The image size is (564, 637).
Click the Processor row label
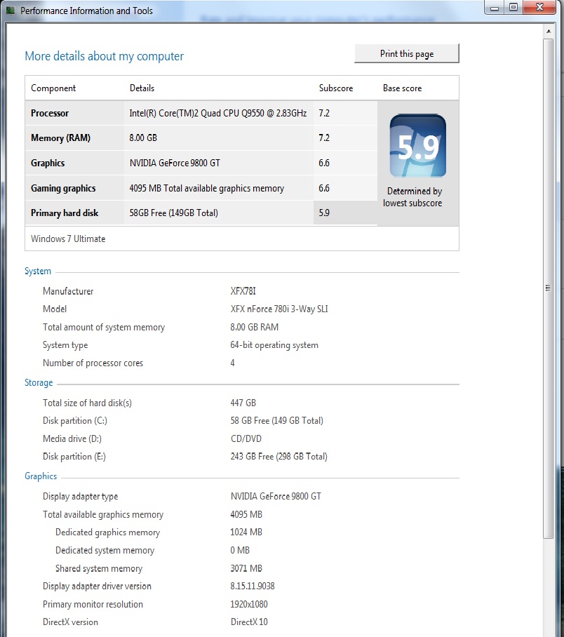pyautogui.click(x=50, y=113)
